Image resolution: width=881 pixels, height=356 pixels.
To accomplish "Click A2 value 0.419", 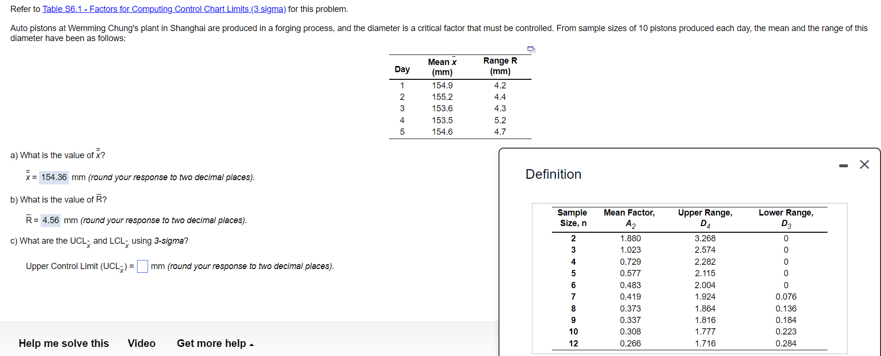I will [x=630, y=297].
